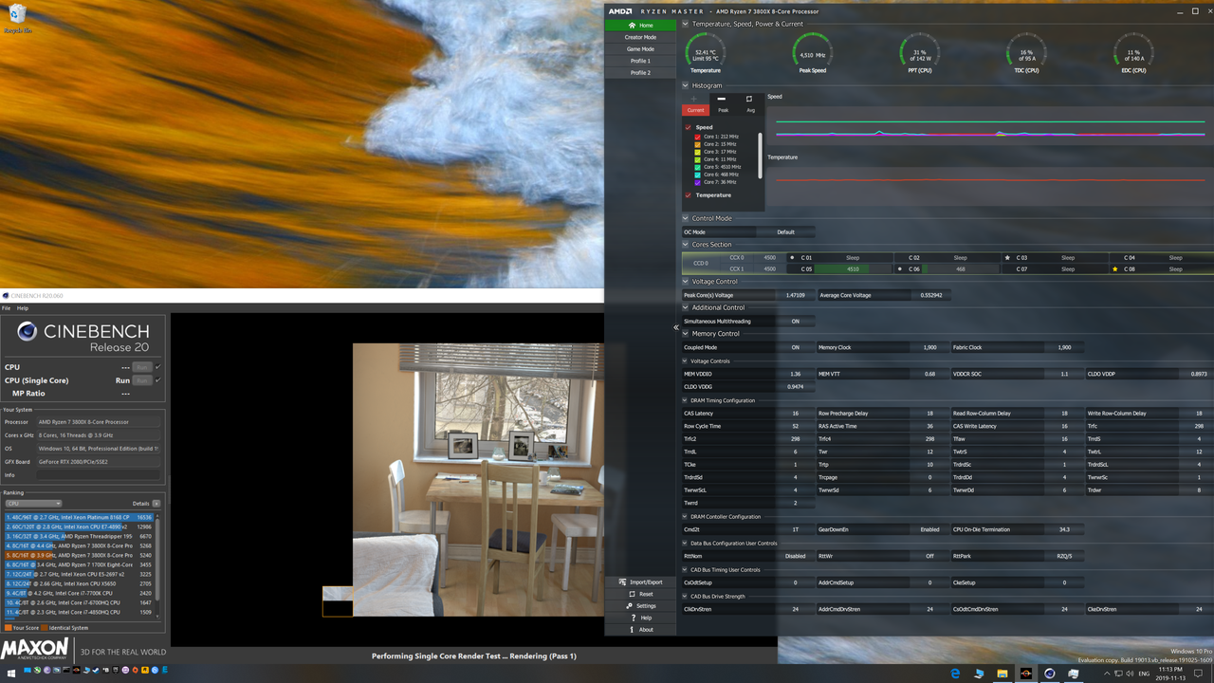1214x683 pixels.
Task: Click the Cinebench ranking list scrollbar
Action: click(157, 560)
